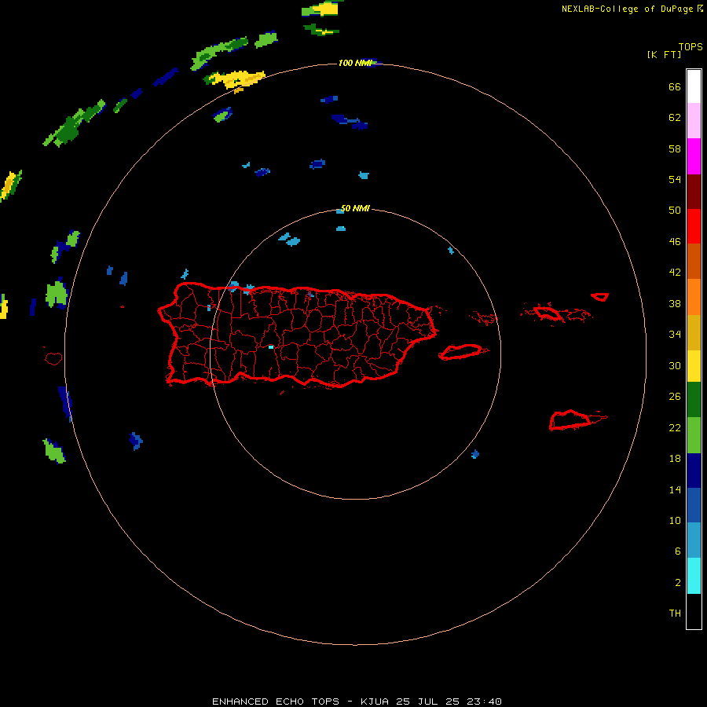Click the light pink legend swatch

click(694, 121)
